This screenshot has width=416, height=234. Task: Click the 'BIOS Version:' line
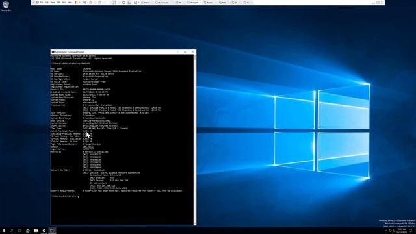pos(100,112)
